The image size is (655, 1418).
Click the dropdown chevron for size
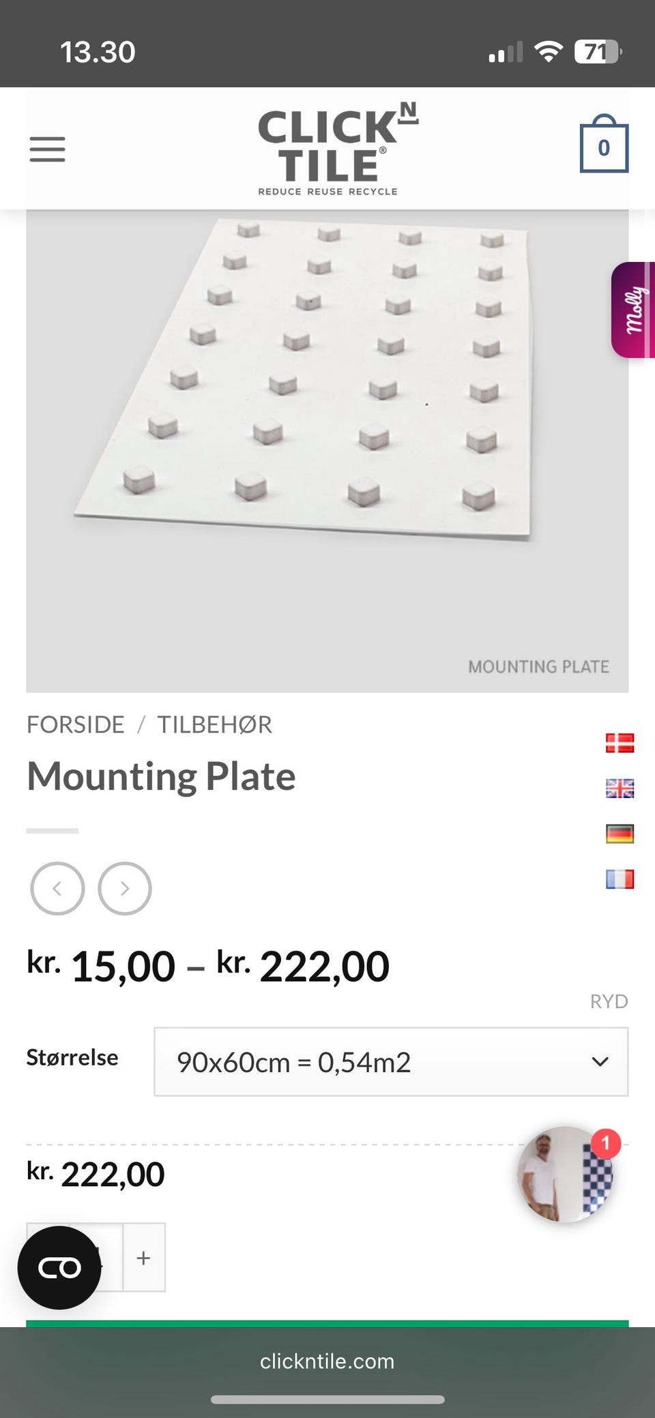coord(600,1062)
